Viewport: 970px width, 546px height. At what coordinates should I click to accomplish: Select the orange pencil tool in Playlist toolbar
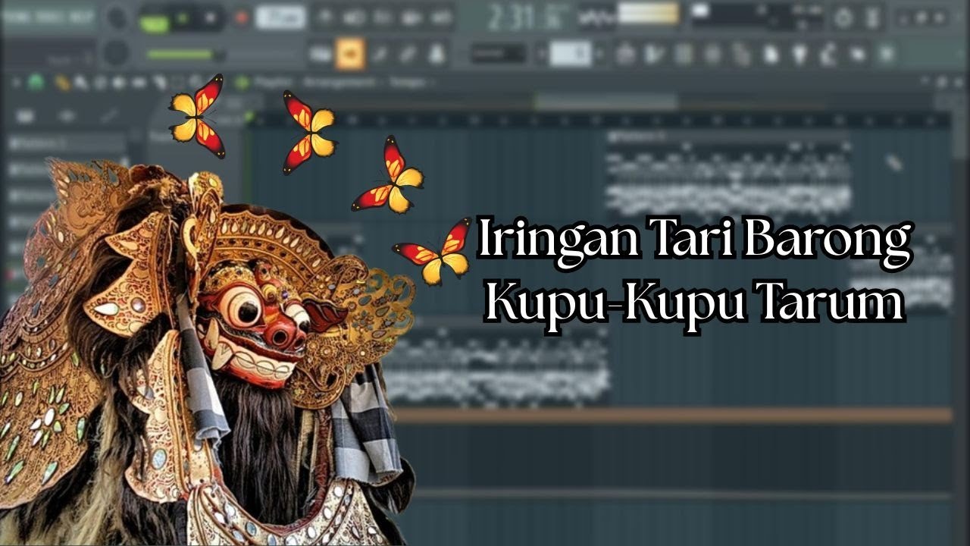click(63, 83)
